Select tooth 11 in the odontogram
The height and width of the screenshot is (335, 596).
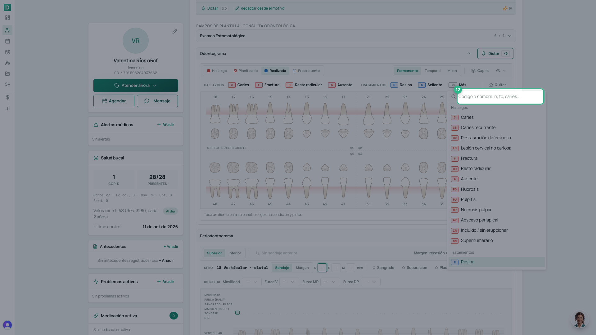pyautogui.click(x=343, y=114)
